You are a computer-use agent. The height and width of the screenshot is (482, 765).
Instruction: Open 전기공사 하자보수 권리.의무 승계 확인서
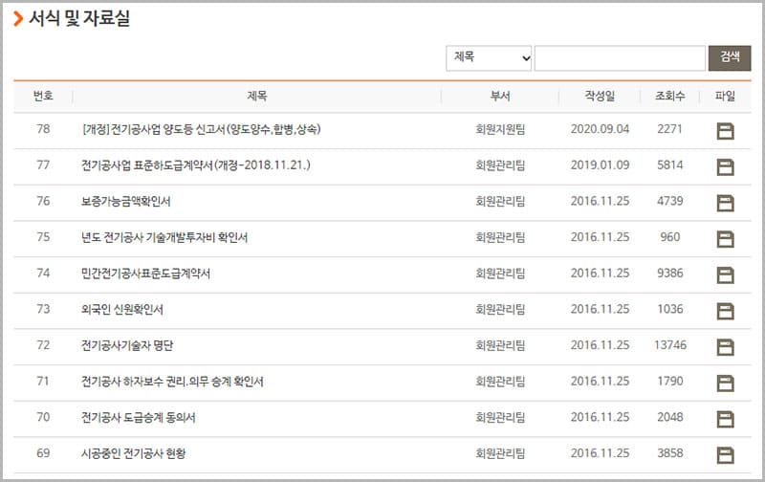point(172,382)
